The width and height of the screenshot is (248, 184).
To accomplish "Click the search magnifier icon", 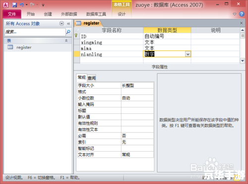I will [68, 32].
